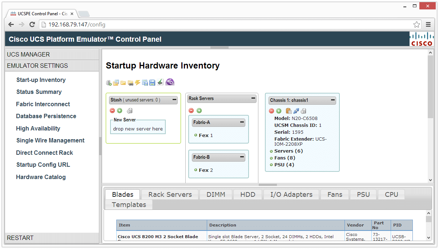Switch to the I/O Adapters tab
Screen dimensions: 439x249
pyautogui.click(x=291, y=195)
